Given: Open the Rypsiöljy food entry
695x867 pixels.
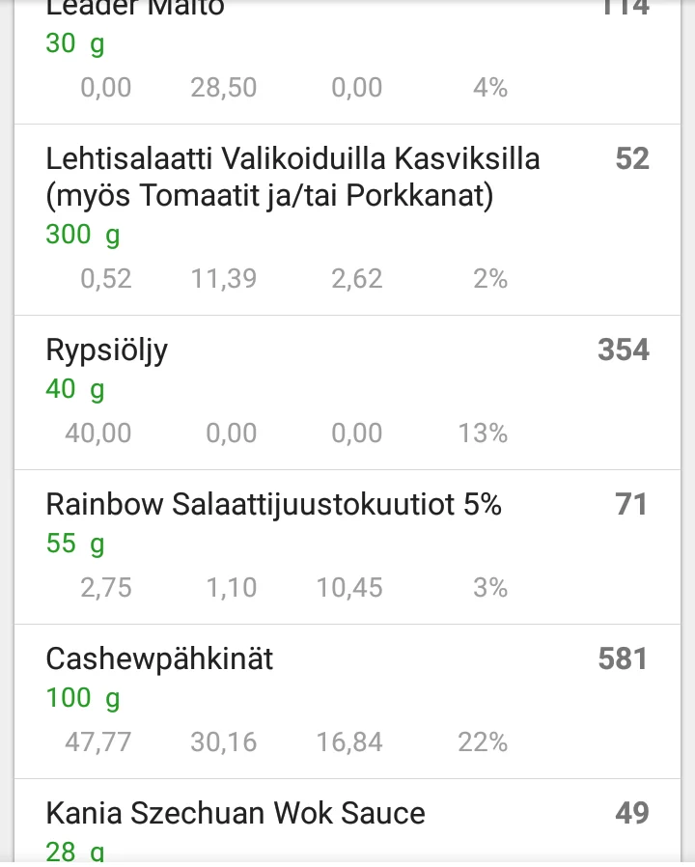Looking at the screenshot, I should tap(107, 350).
